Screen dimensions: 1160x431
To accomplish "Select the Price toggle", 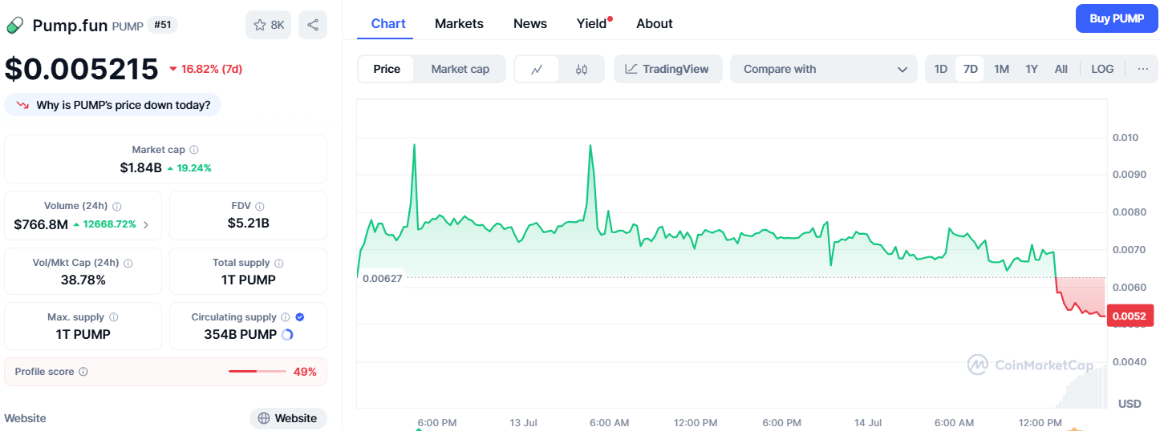I will point(387,69).
